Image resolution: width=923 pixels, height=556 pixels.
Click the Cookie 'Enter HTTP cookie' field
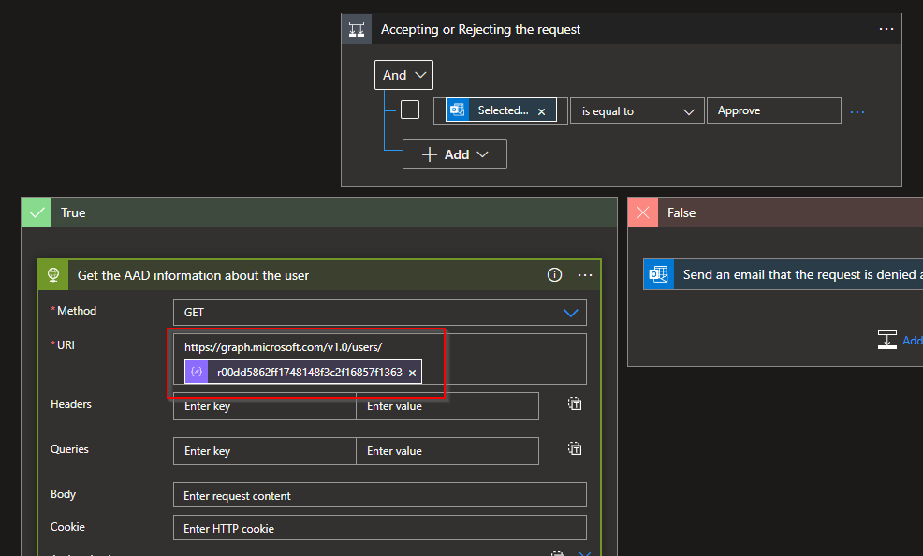pos(380,528)
